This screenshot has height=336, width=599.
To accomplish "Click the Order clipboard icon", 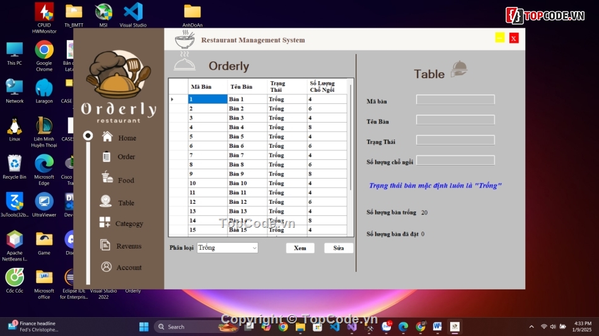I will (x=106, y=157).
